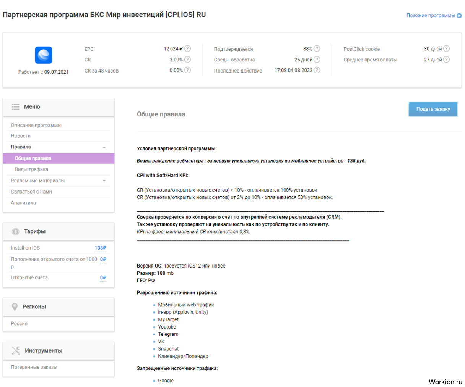Viewport: 465px width, 387px height.
Task: Click the EPC value 12 624 ₽
Action: [x=173, y=49]
